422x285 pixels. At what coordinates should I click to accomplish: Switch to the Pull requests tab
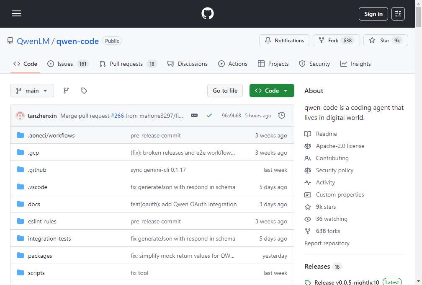(127, 64)
